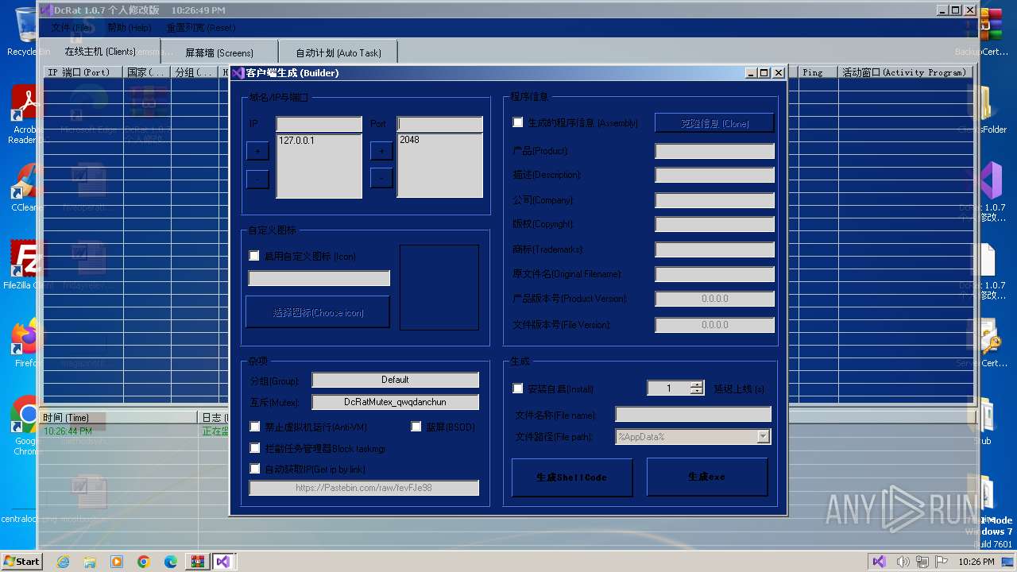The image size is (1017, 572).
Task: Click the Builder window title icon
Action: (x=238, y=72)
